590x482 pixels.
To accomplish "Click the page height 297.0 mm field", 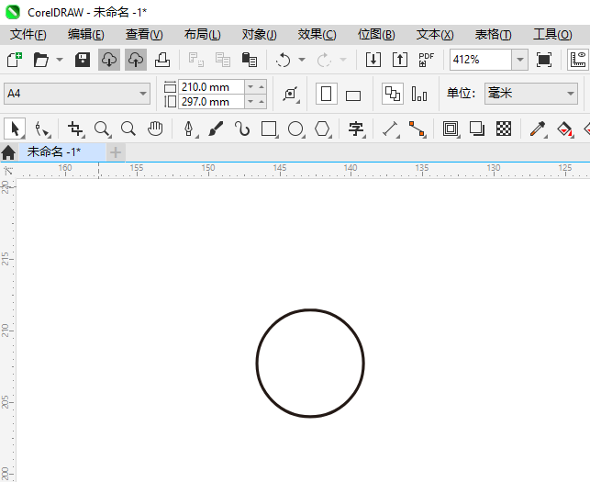I will [211, 102].
